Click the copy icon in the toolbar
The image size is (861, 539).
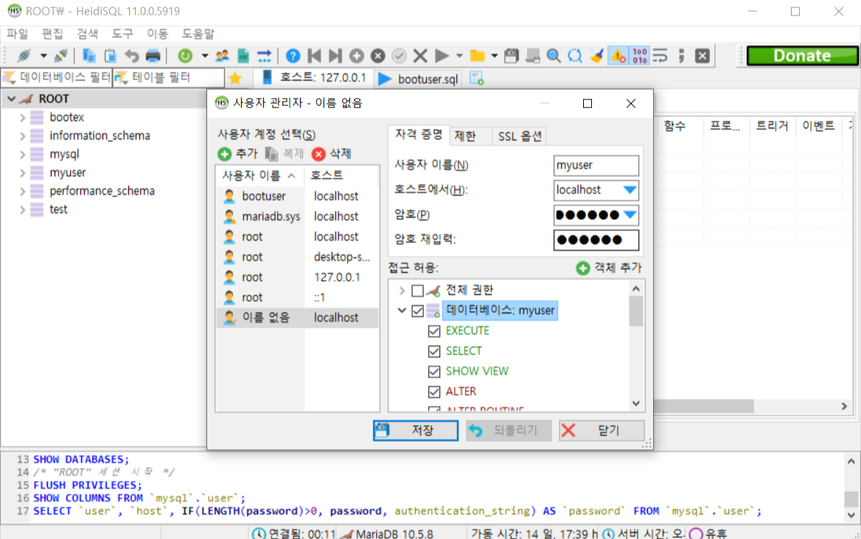pyautogui.click(x=89, y=55)
